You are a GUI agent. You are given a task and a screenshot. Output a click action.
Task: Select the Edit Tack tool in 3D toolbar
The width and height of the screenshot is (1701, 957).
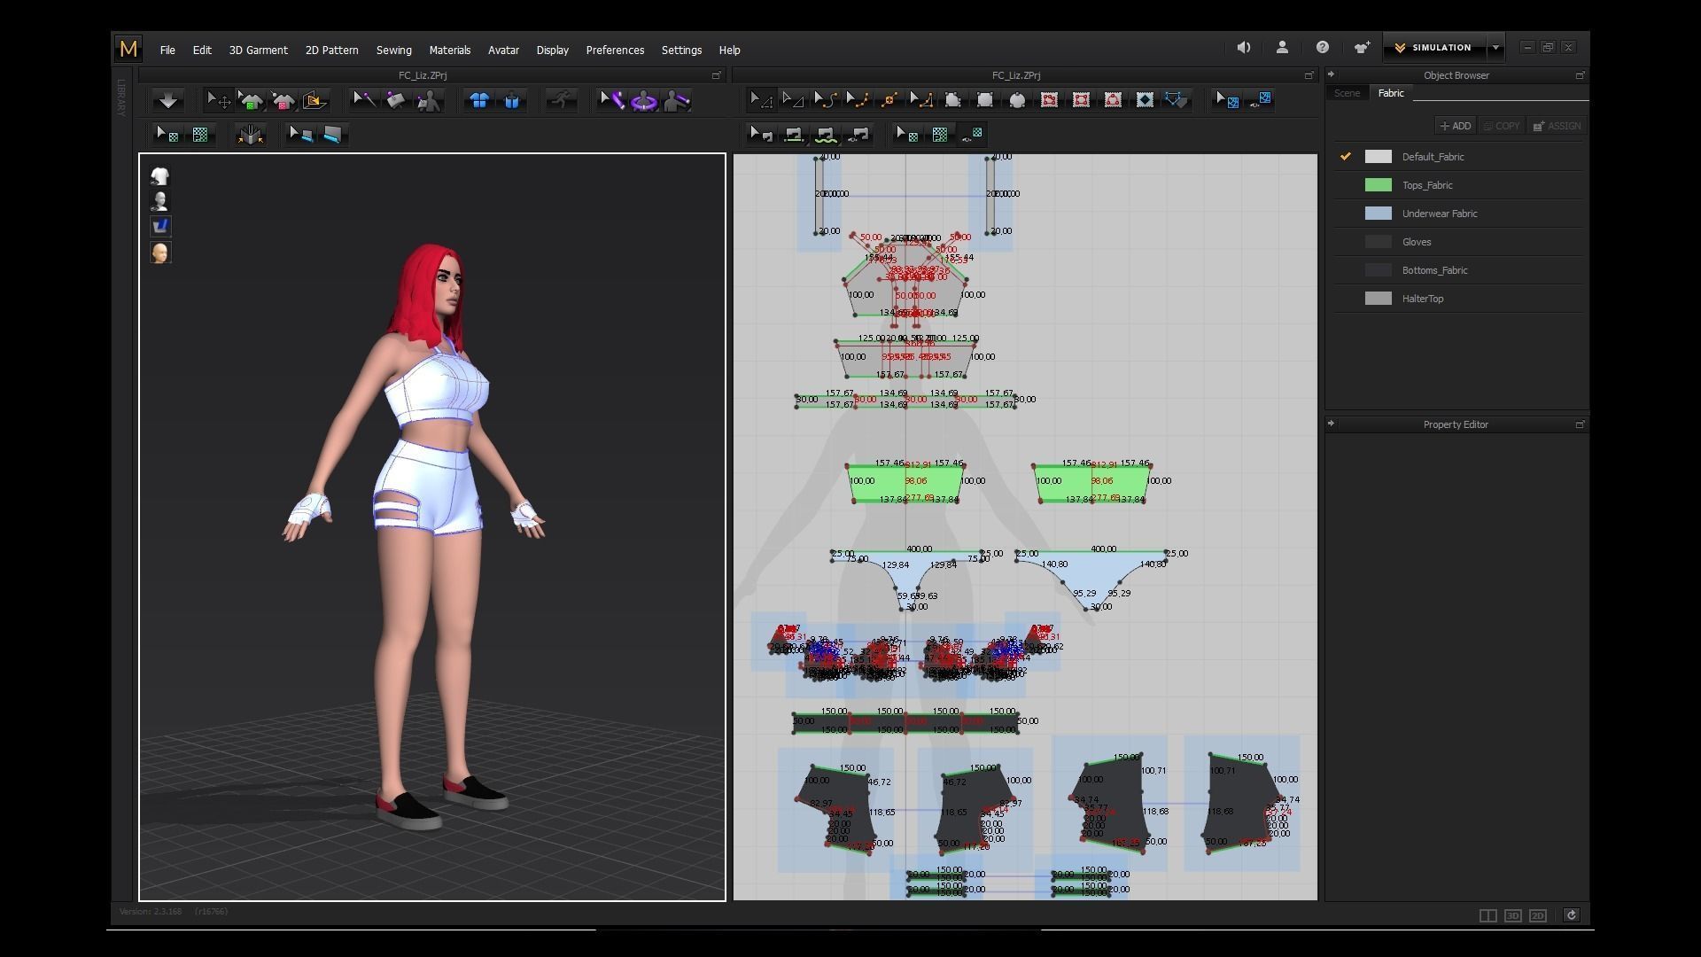[364, 100]
